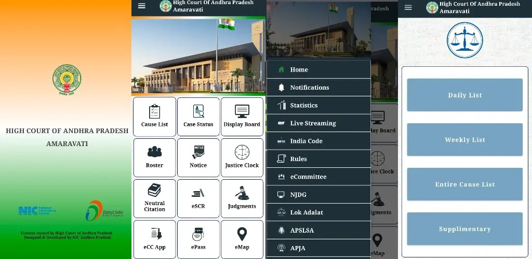Open the Neutral Citation tile
532x259 pixels.
click(x=154, y=198)
